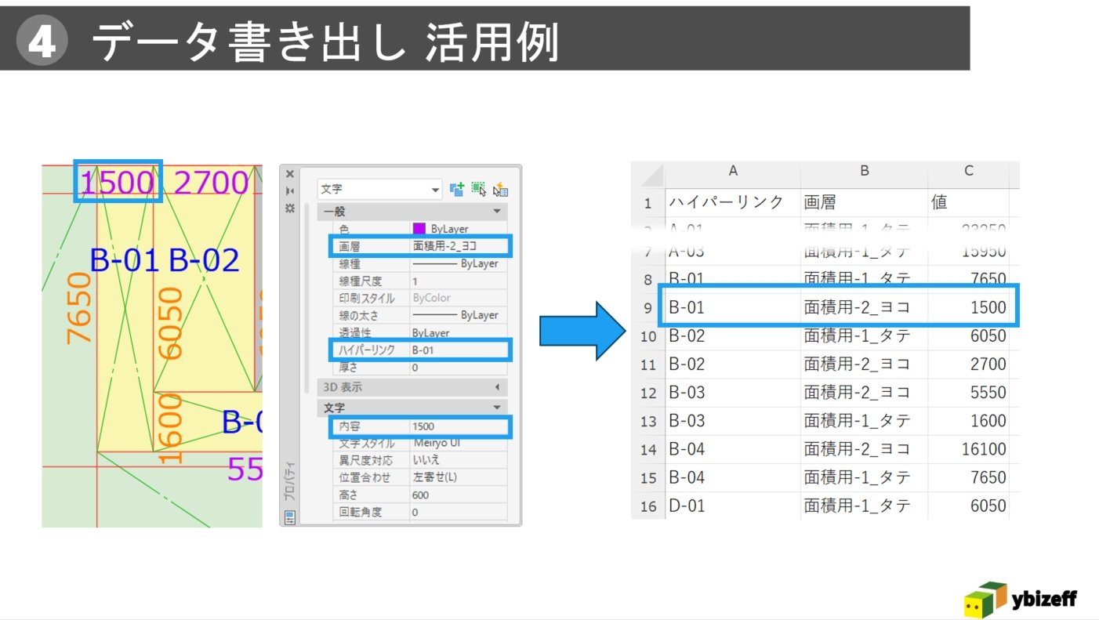Click the 内容 value 1500
This screenshot has width=1099, height=620.
[x=459, y=426]
